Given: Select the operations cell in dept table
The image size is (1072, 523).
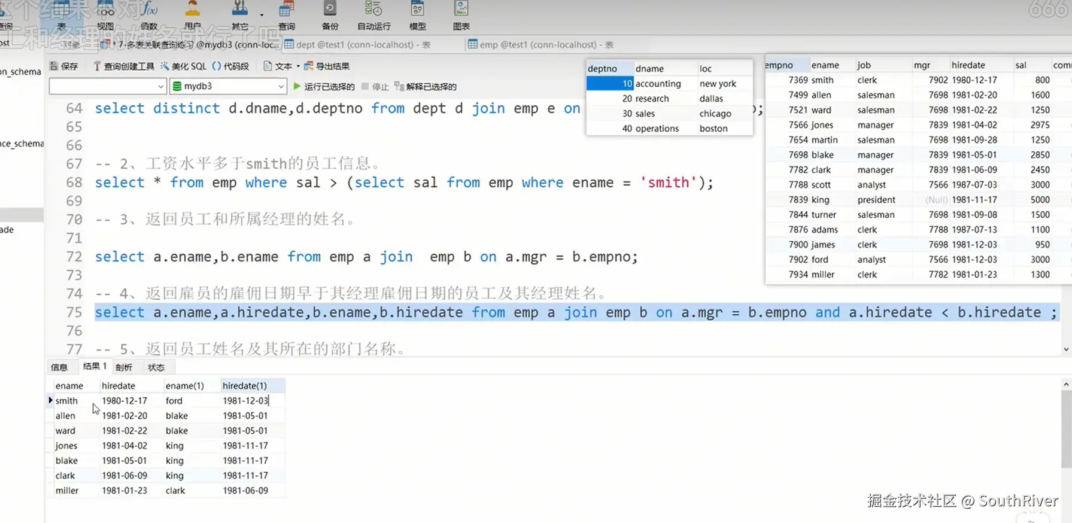Looking at the screenshot, I should point(666,128).
